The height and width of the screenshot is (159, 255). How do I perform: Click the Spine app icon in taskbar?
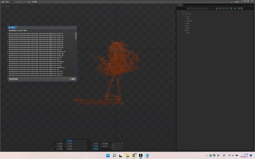point(141,156)
